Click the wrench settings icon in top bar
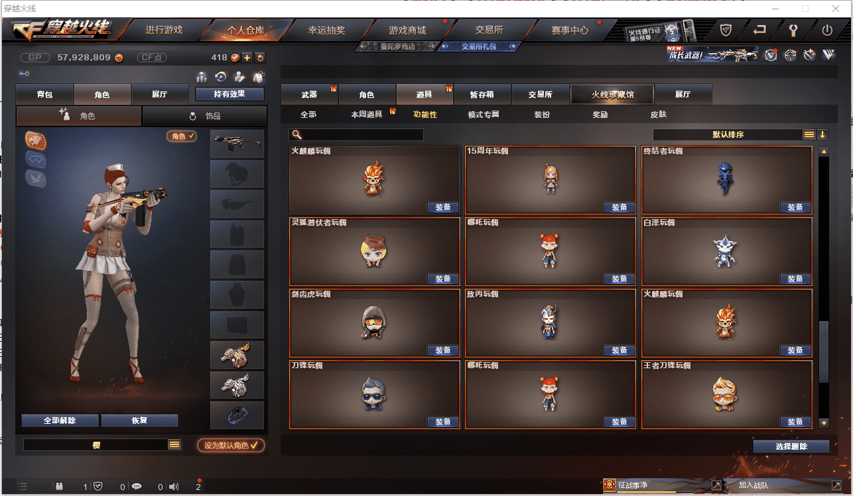Screen dimensions: 853x496 coord(793,30)
